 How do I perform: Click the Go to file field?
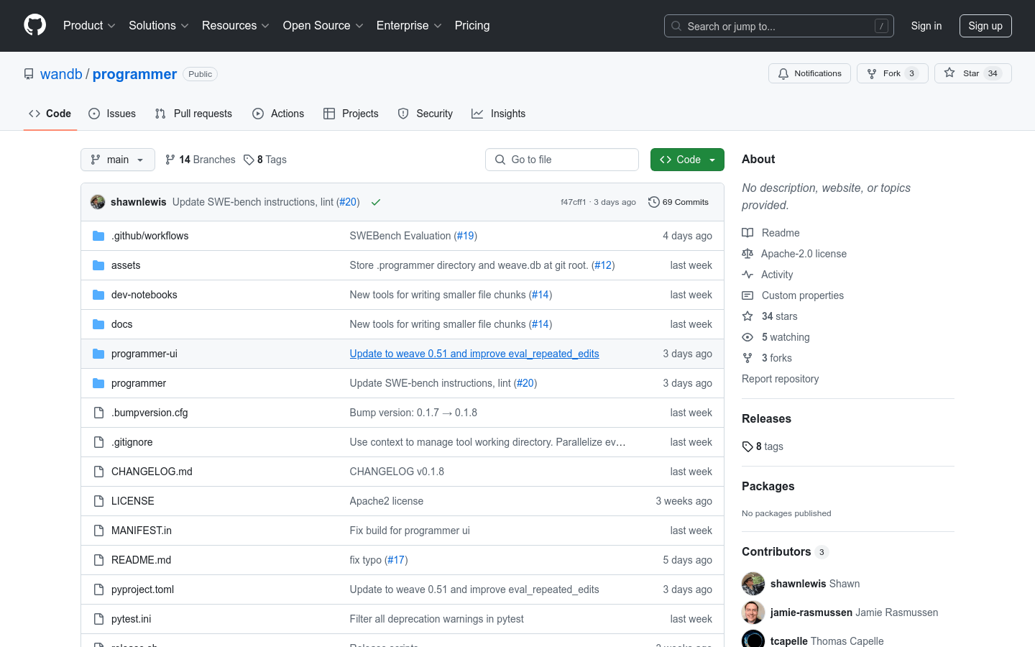coord(562,160)
